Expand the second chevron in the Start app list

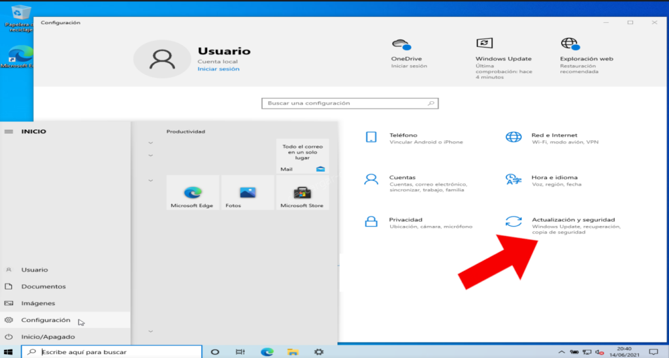coord(151,155)
